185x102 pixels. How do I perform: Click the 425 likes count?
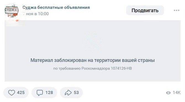point(21,93)
